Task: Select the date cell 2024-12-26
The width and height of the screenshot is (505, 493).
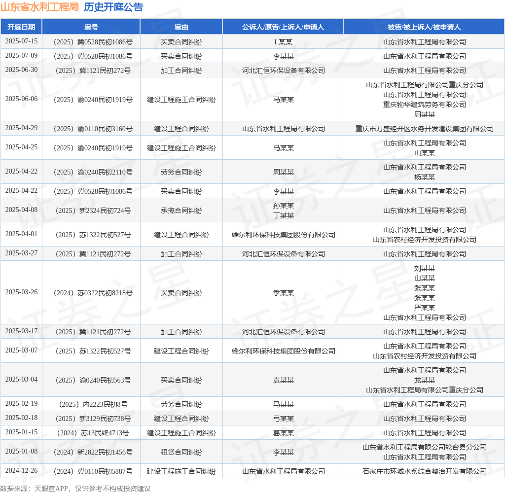Action: click(x=21, y=471)
